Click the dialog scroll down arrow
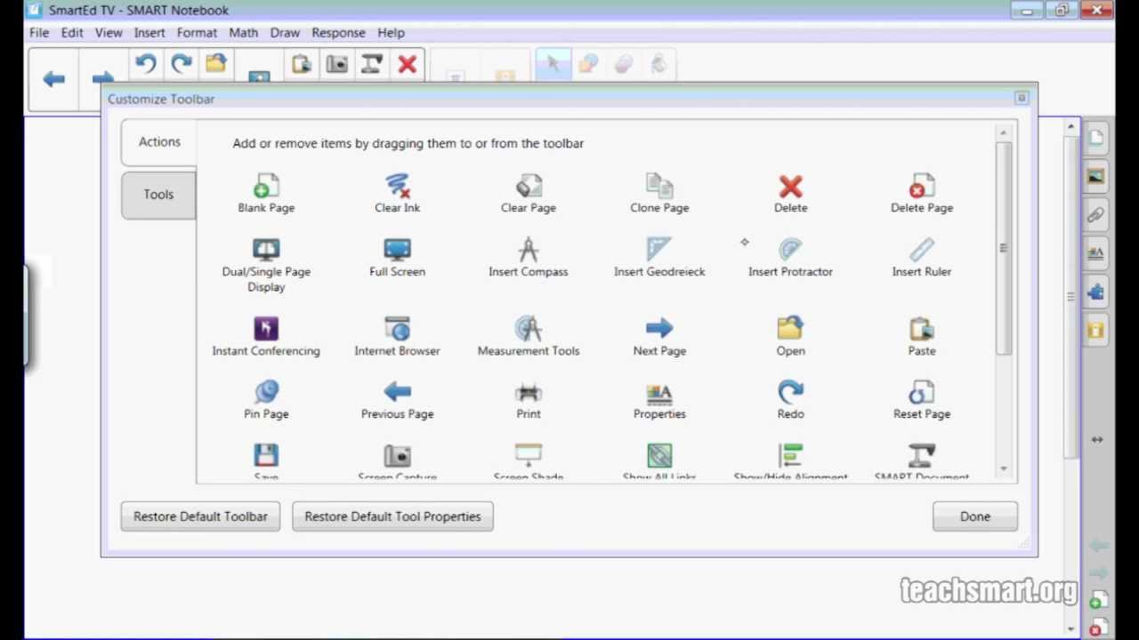This screenshot has height=640, width=1139. (1004, 468)
